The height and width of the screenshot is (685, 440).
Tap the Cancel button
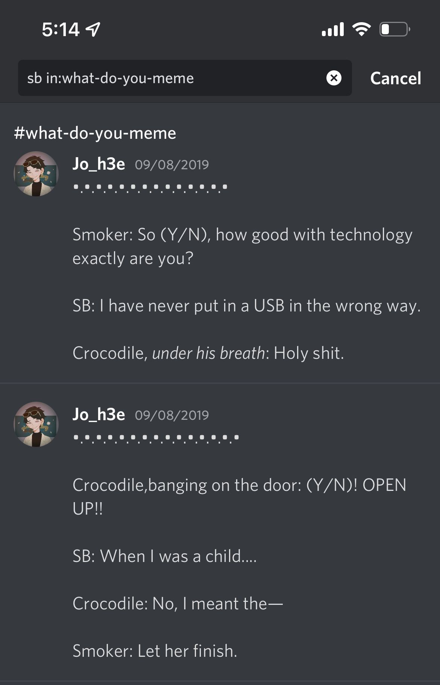point(396,78)
